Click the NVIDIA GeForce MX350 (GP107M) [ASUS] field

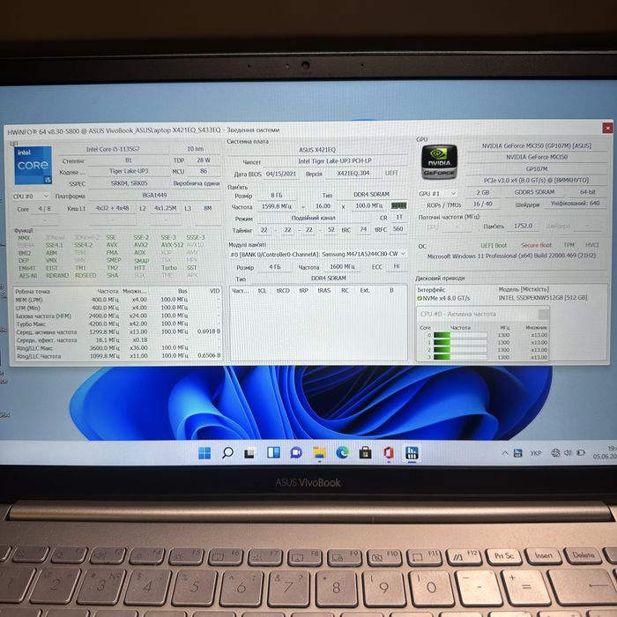click(x=536, y=145)
